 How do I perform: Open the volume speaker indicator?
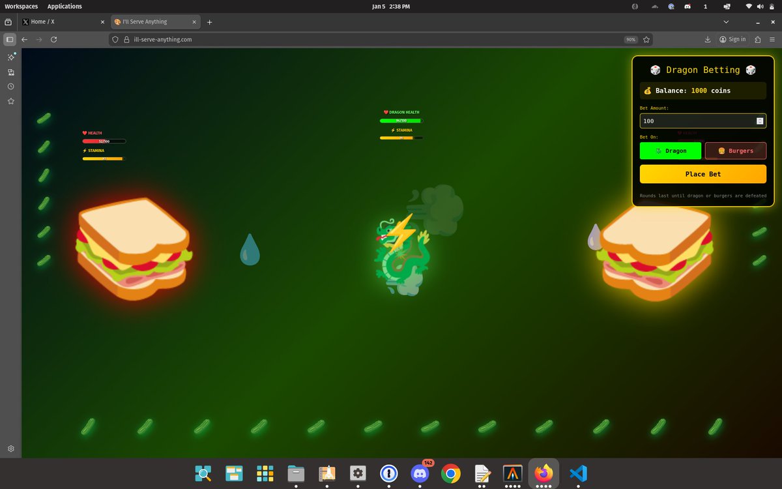tap(760, 6)
